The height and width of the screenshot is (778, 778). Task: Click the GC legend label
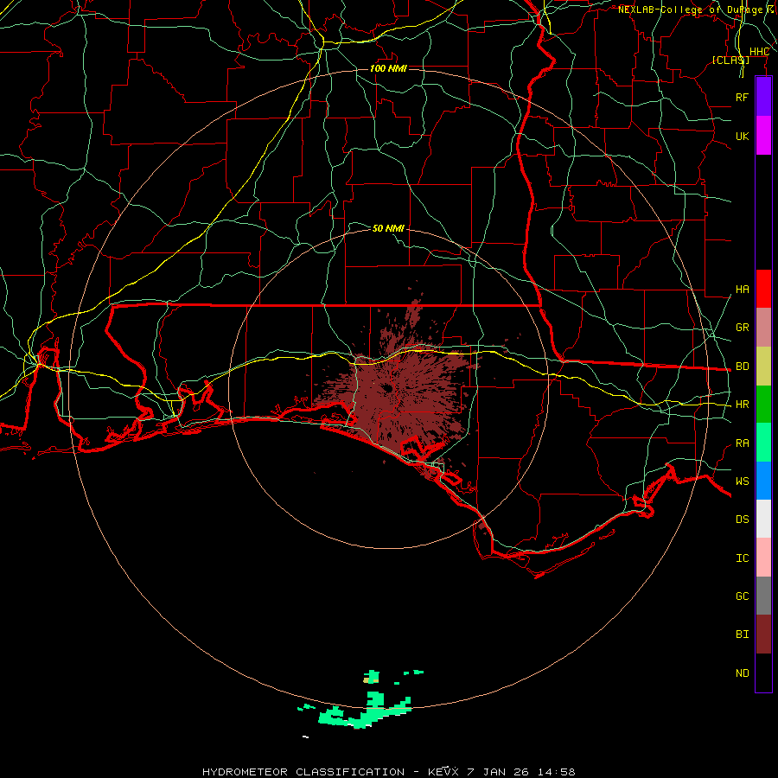742,596
